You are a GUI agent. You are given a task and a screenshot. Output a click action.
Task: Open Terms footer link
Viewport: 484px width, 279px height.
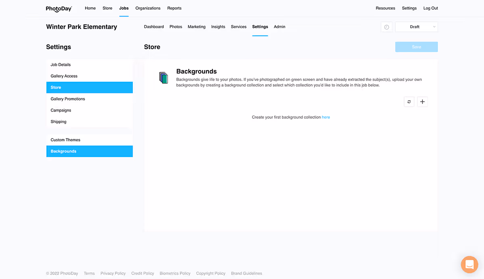pos(89,273)
